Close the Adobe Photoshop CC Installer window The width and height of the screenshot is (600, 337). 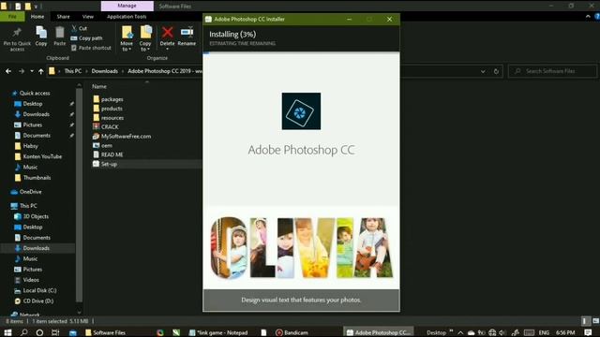pos(389,19)
